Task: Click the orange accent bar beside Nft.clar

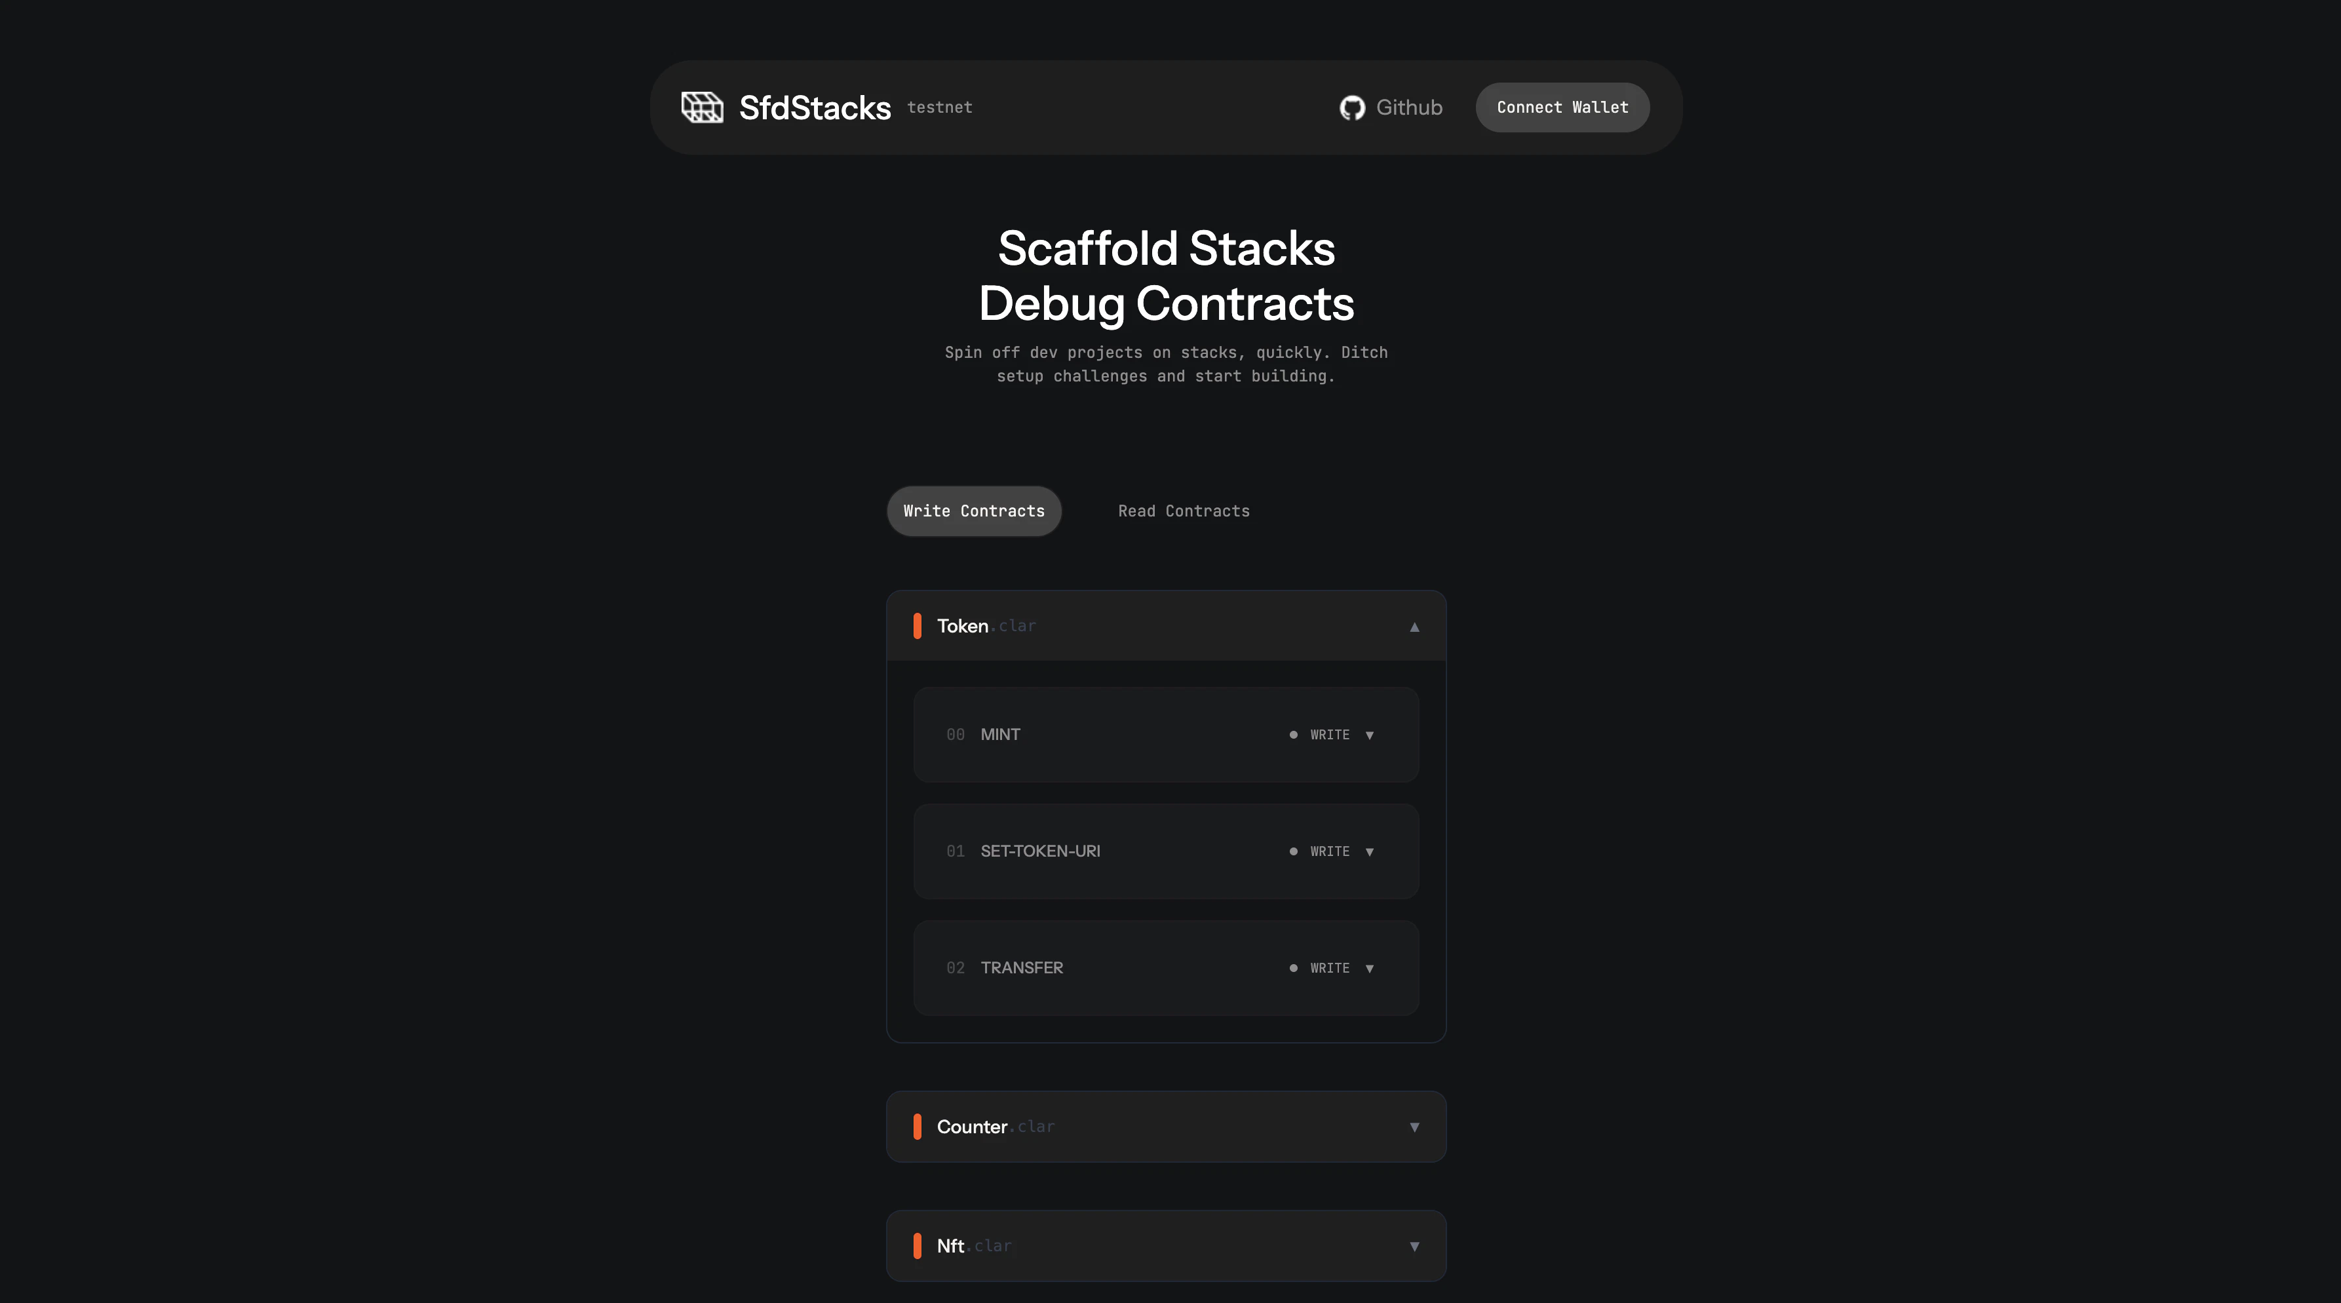Action: point(918,1246)
